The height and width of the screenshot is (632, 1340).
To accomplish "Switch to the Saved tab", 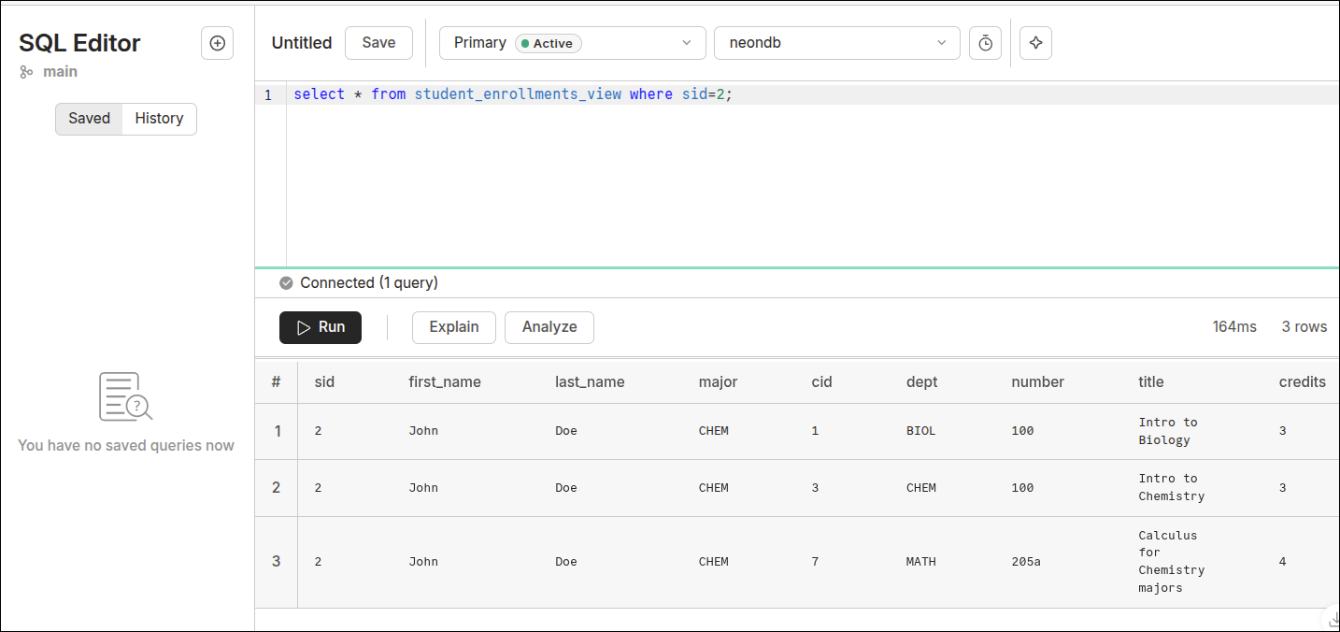I will [x=89, y=119].
